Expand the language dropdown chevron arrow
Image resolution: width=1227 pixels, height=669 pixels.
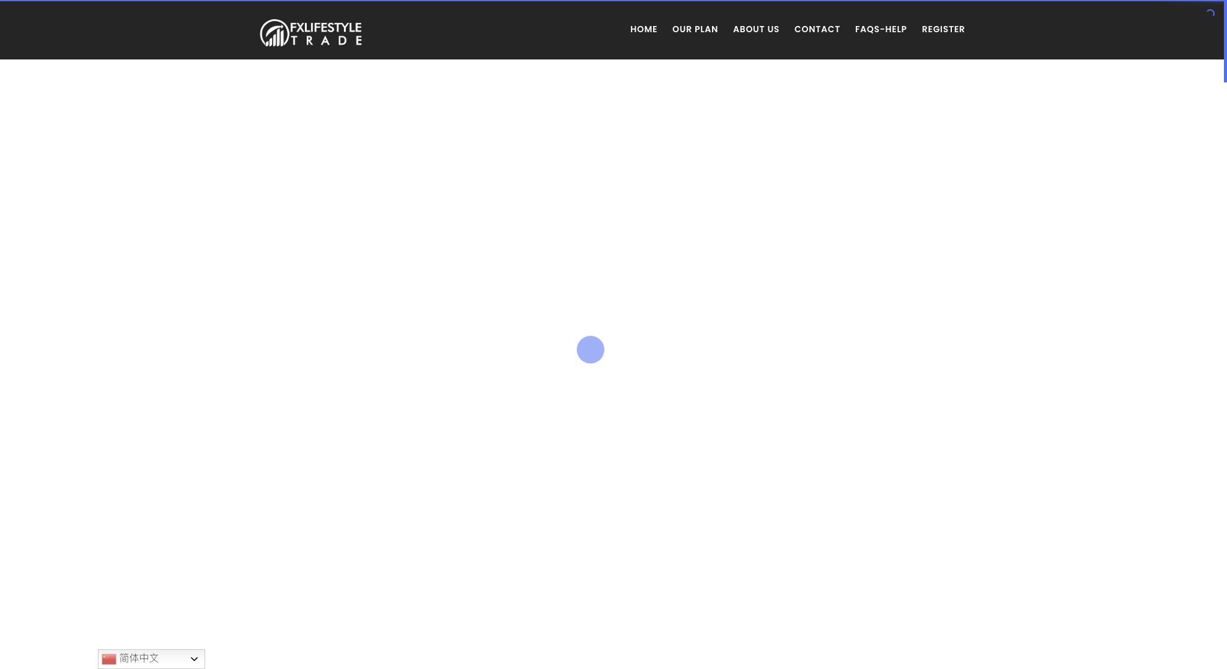coord(194,658)
